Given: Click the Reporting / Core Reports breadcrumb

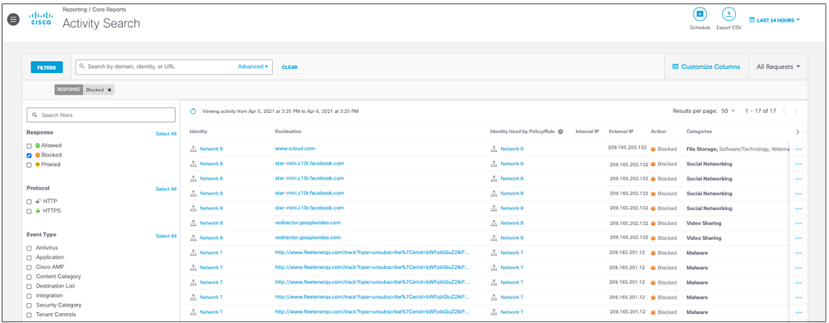Looking at the screenshot, I should click(94, 9).
